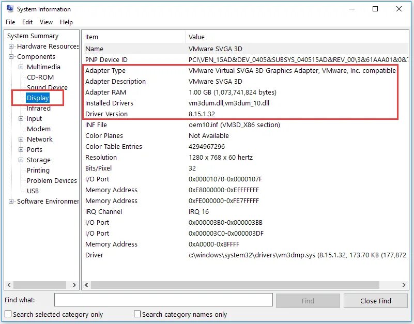Viewport: 414px width, 324px height.
Task: Focus the Find what text field
Action: 163,300
